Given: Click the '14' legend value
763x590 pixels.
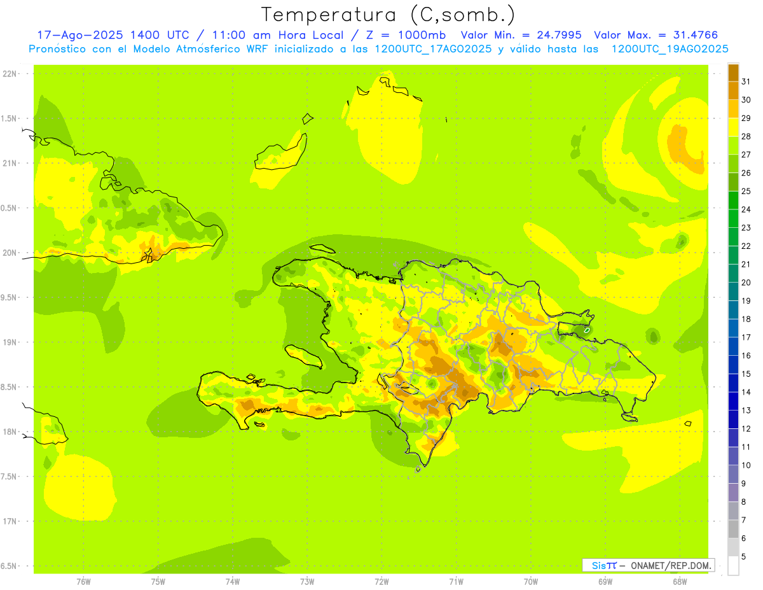Looking at the screenshot, I should click(x=746, y=392).
